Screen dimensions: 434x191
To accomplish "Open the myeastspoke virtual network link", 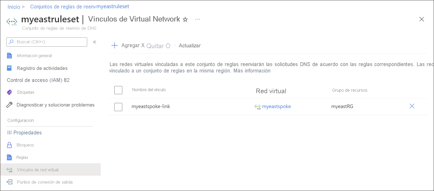I will 276,106.
